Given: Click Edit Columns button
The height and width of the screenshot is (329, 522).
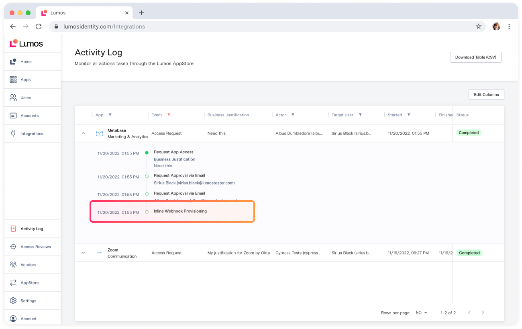Looking at the screenshot, I should coord(486,95).
